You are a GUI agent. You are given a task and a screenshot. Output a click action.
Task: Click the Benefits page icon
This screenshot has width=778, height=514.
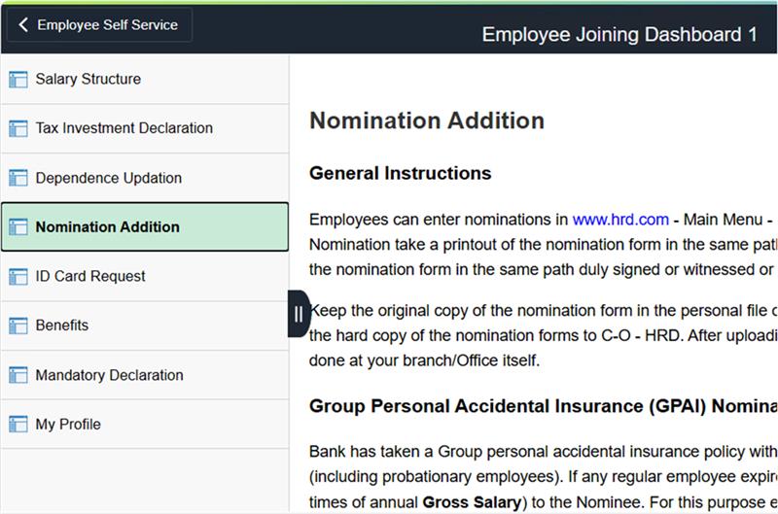pyautogui.click(x=18, y=326)
